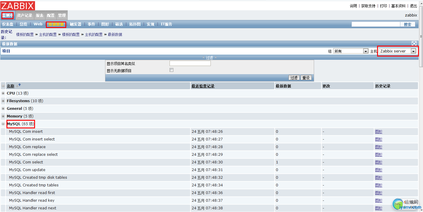The width and height of the screenshot is (423, 212).
Task: Go to Web submenu
Action: tap(38, 24)
